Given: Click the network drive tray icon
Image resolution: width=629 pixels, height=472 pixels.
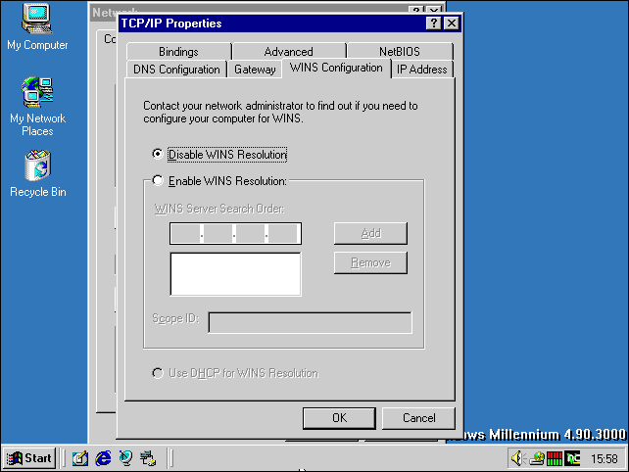Looking at the screenshot, I should (537, 458).
